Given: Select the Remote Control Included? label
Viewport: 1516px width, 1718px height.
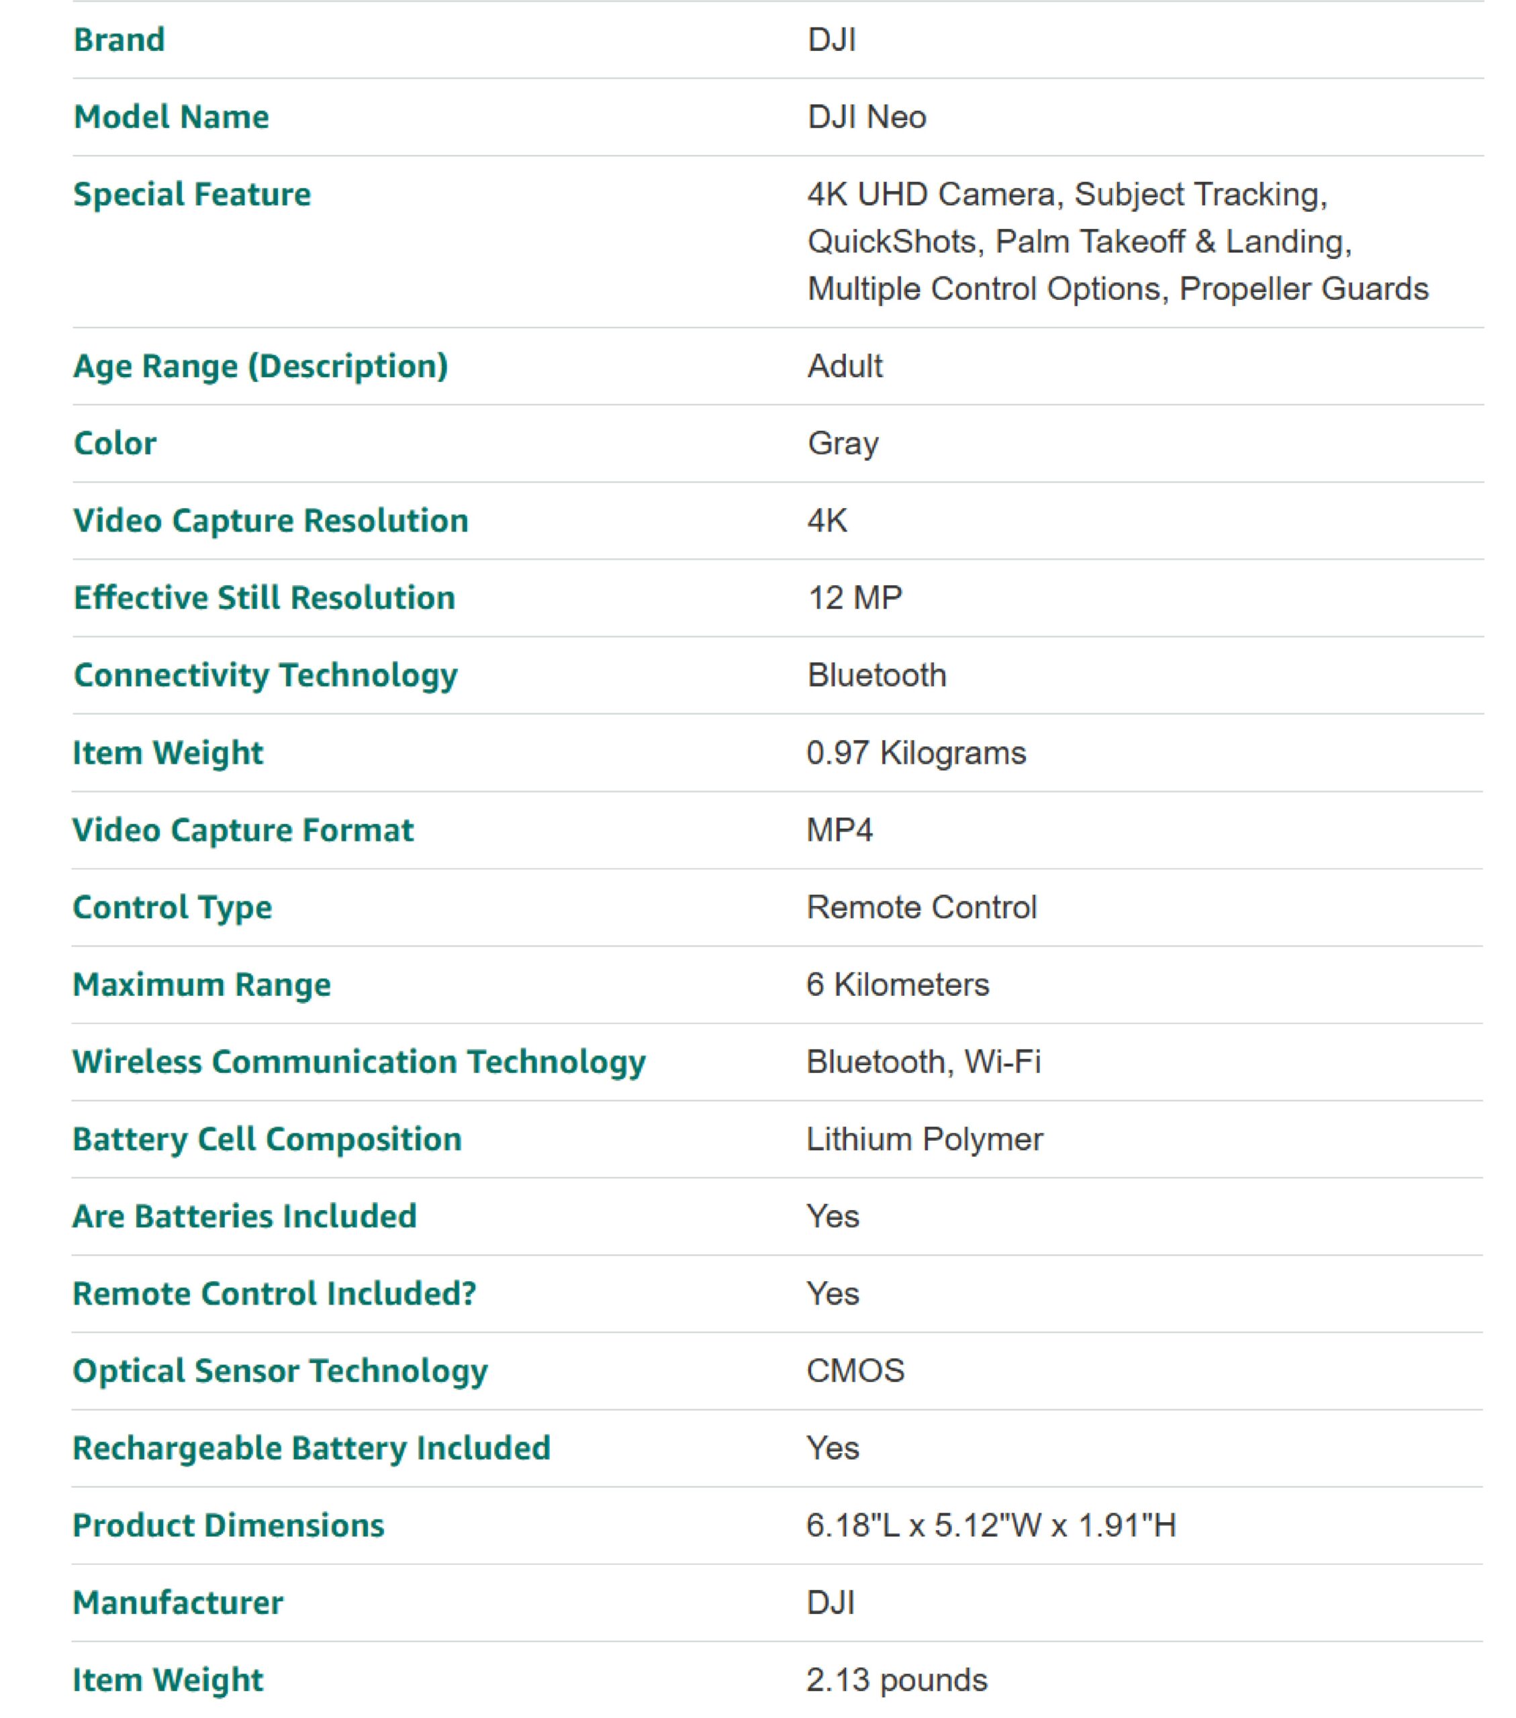Looking at the screenshot, I should point(274,1295).
